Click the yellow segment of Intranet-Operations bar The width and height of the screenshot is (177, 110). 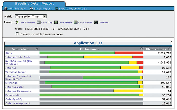pos(128,91)
